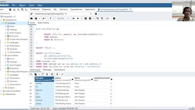The image size is (195, 110).
Task: Collapse the personaldata database node
Action: 3,56
